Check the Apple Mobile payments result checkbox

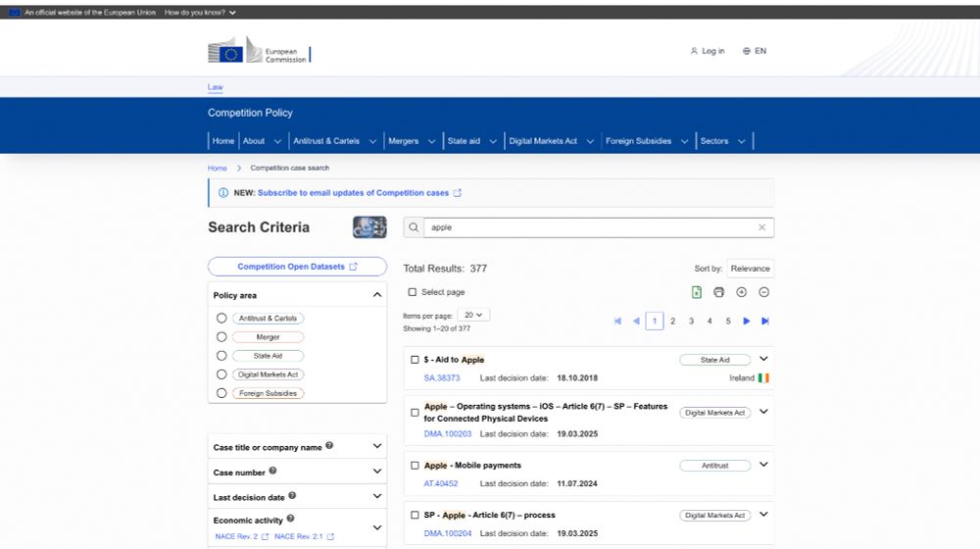[415, 466]
